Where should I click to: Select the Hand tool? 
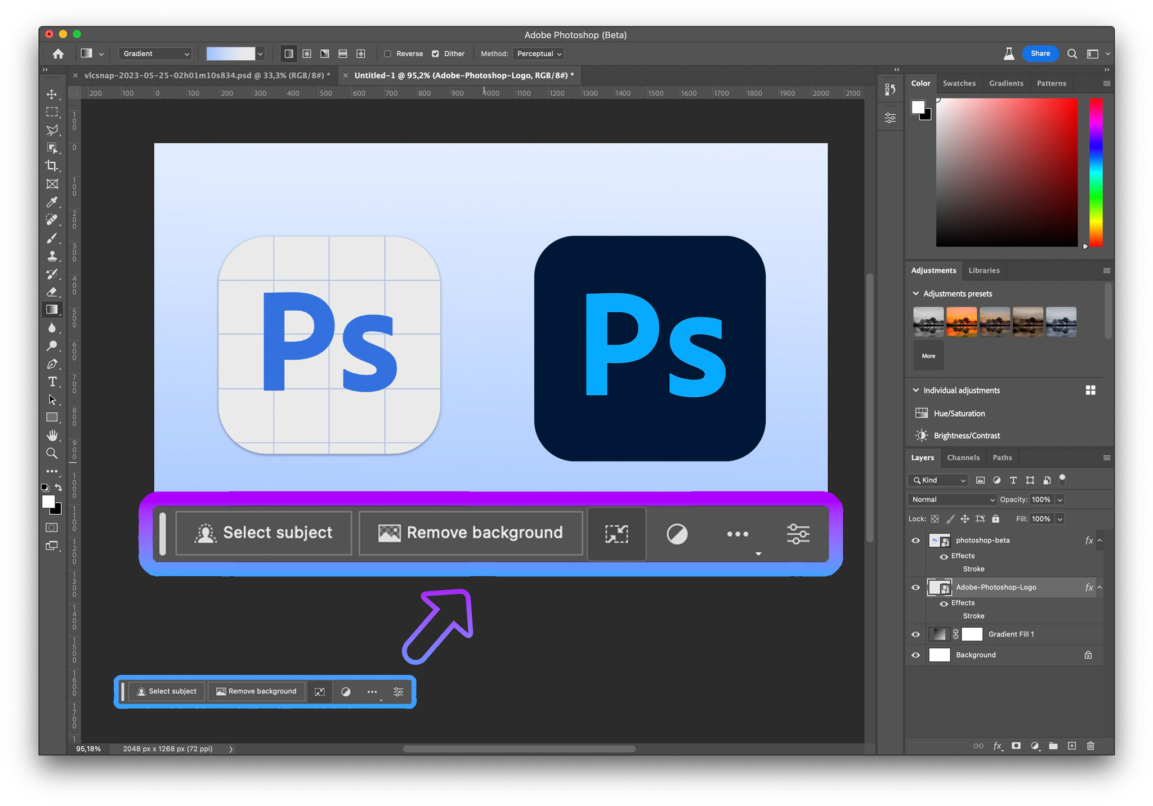click(x=52, y=436)
